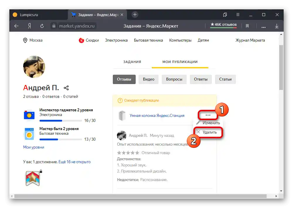Go back using the browser back arrow

(16, 26)
